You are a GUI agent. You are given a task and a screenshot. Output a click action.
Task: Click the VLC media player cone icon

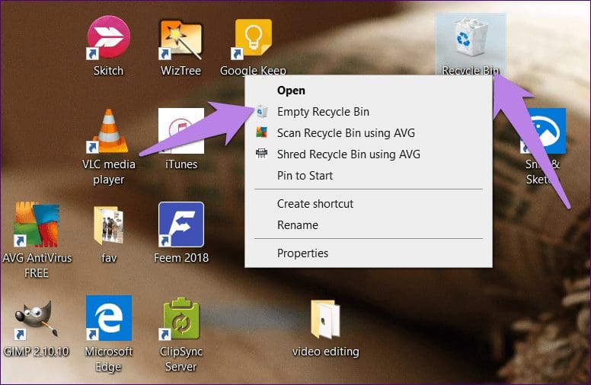[x=109, y=130]
